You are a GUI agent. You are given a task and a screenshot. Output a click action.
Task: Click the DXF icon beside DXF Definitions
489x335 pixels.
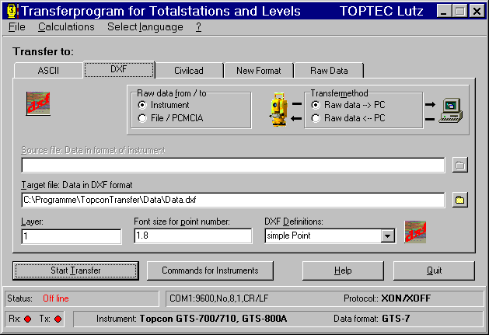[x=417, y=232]
